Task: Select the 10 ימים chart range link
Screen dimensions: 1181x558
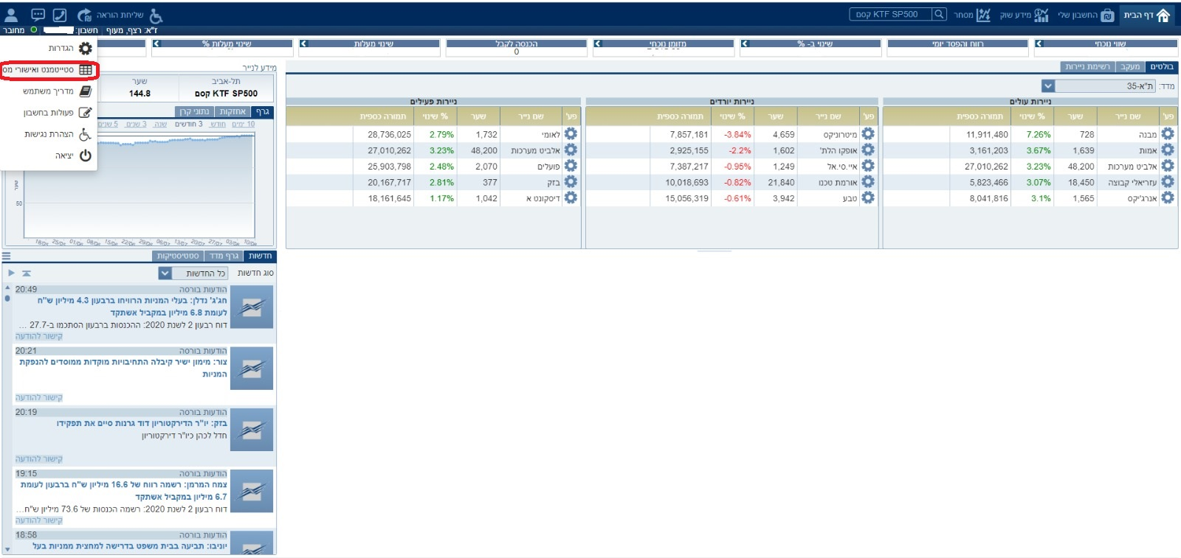Action: pyautogui.click(x=244, y=125)
